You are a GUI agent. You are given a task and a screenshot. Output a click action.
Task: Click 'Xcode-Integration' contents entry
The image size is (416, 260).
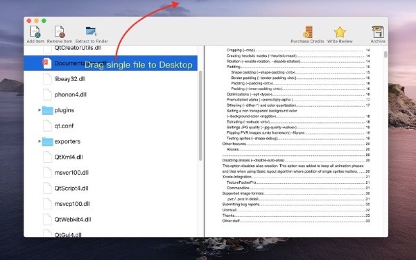pos(236,177)
